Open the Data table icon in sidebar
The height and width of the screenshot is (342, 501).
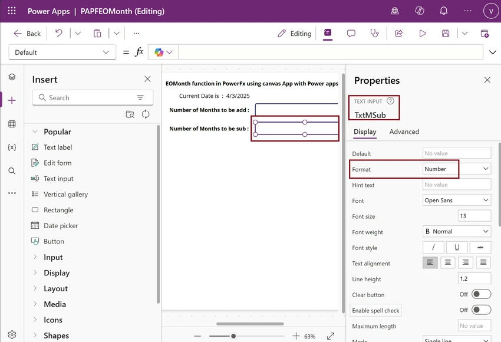coord(12,124)
